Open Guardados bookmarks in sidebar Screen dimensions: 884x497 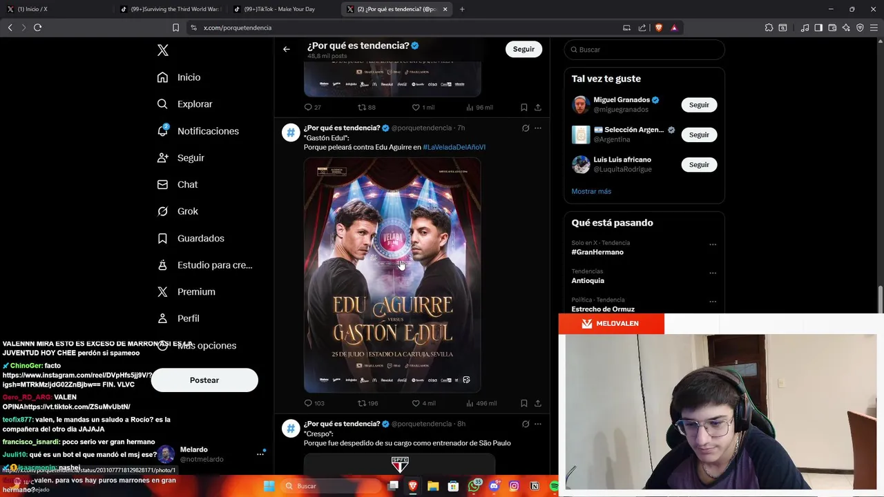[x=191, y=238]
